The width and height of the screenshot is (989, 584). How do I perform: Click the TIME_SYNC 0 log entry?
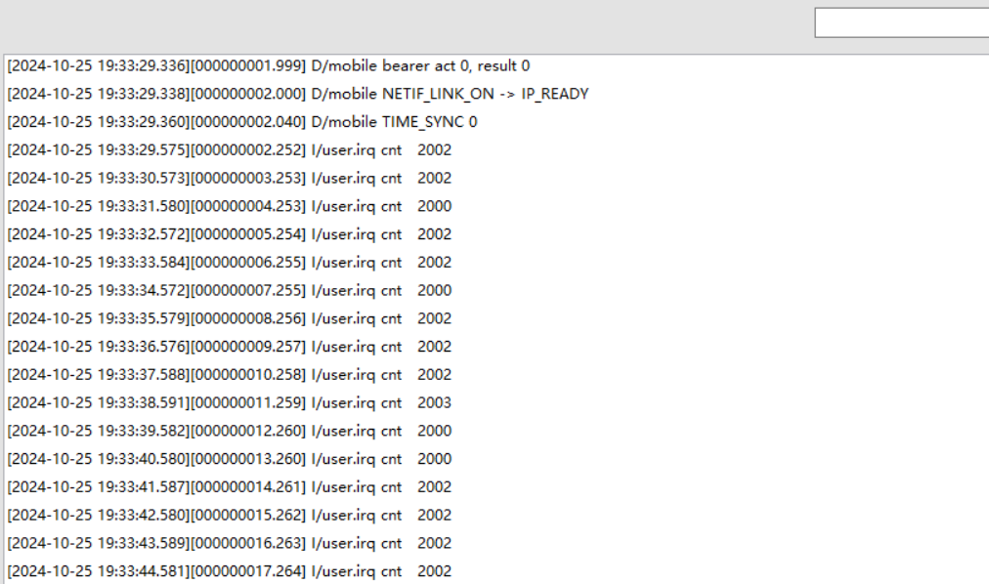(242, 122)
